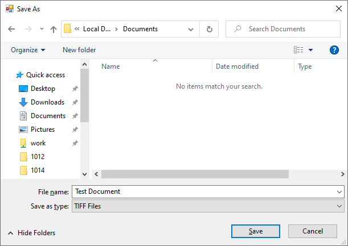Refresh the Documents folder view
Viewport: 348px width, 246px height.
click(209, 29)
